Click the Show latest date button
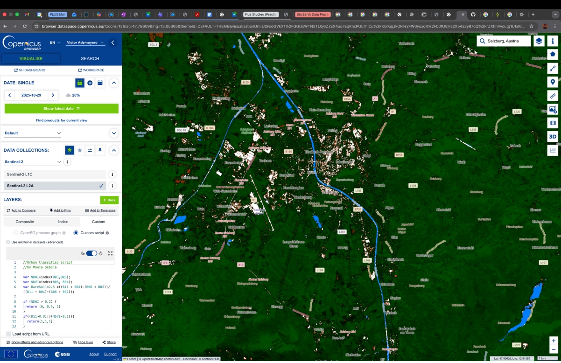 pyautogui.click(x=62, y=109)
